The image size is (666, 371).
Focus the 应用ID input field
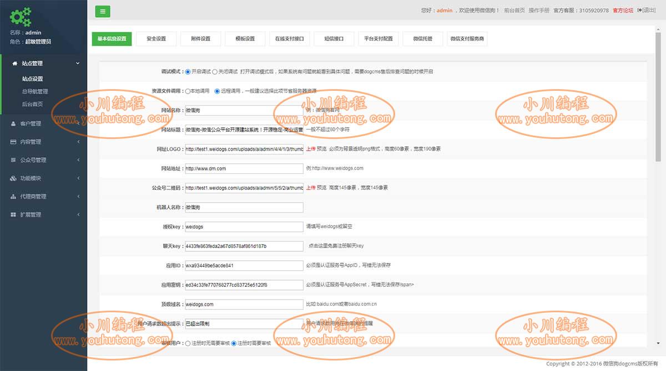click(x=244, y=265)
